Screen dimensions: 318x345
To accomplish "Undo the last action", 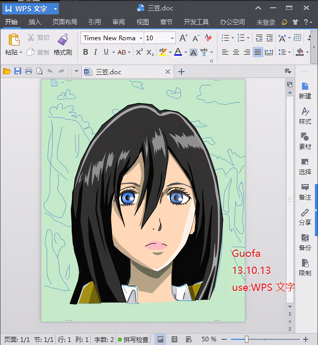I will pyautogui.click(x=50, y=71).
